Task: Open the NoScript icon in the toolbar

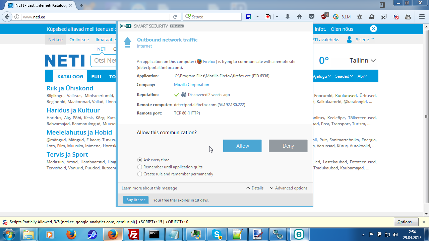Action: click(x=396, y=17)
